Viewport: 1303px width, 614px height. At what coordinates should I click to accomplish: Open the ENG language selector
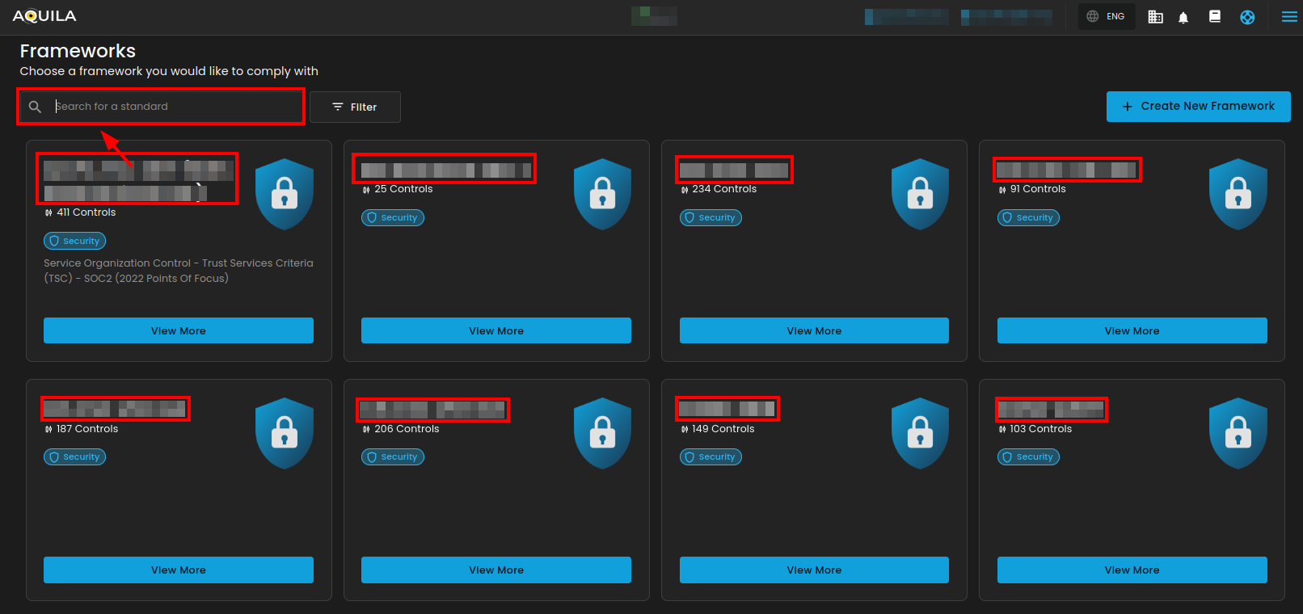[x=1107, y=16]
